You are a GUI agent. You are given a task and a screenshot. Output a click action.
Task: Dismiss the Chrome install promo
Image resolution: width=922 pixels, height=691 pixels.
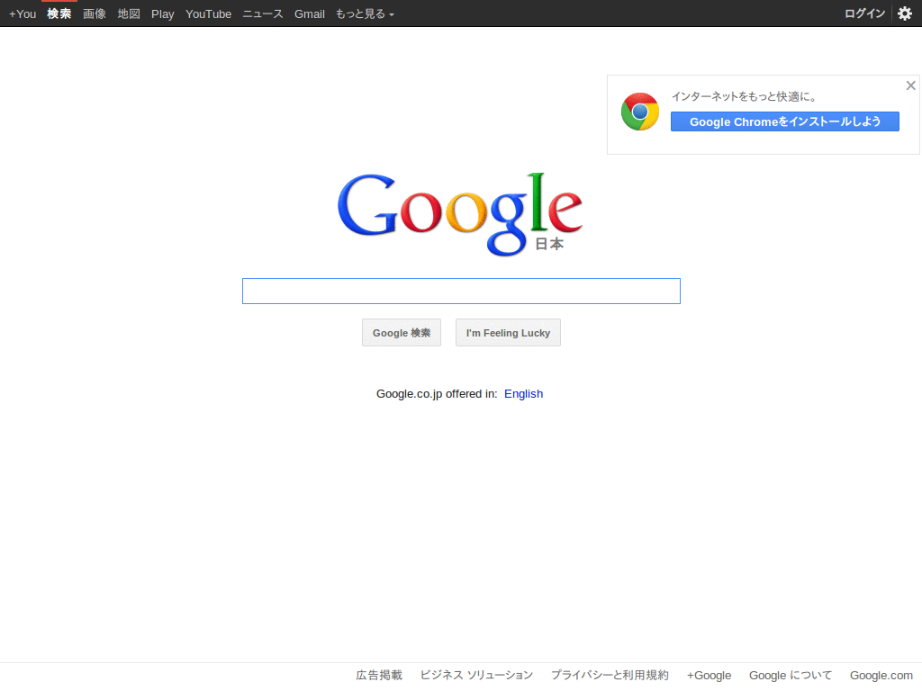coord(910,85)
